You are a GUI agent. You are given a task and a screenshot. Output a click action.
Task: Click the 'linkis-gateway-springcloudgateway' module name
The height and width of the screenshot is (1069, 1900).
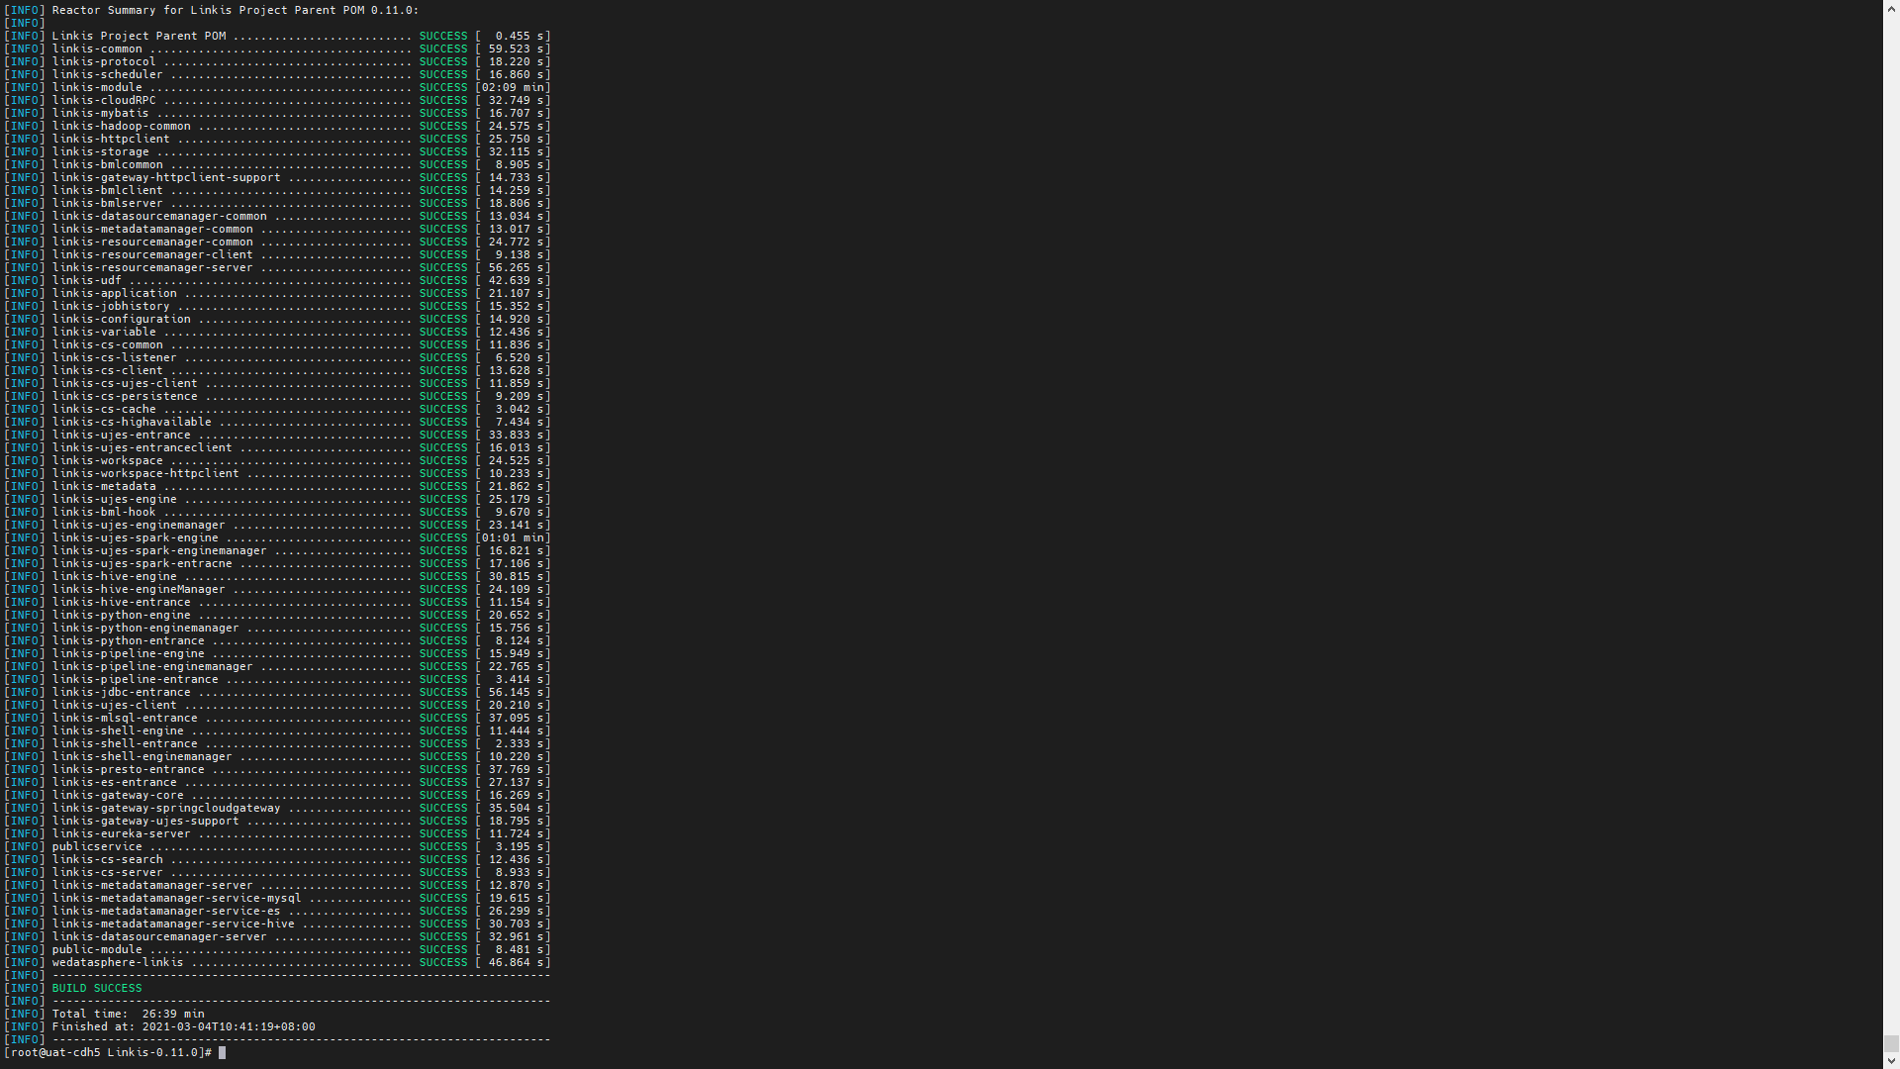(166, 808)
